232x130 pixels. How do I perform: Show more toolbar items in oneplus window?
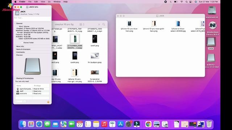tap(99, 24)
